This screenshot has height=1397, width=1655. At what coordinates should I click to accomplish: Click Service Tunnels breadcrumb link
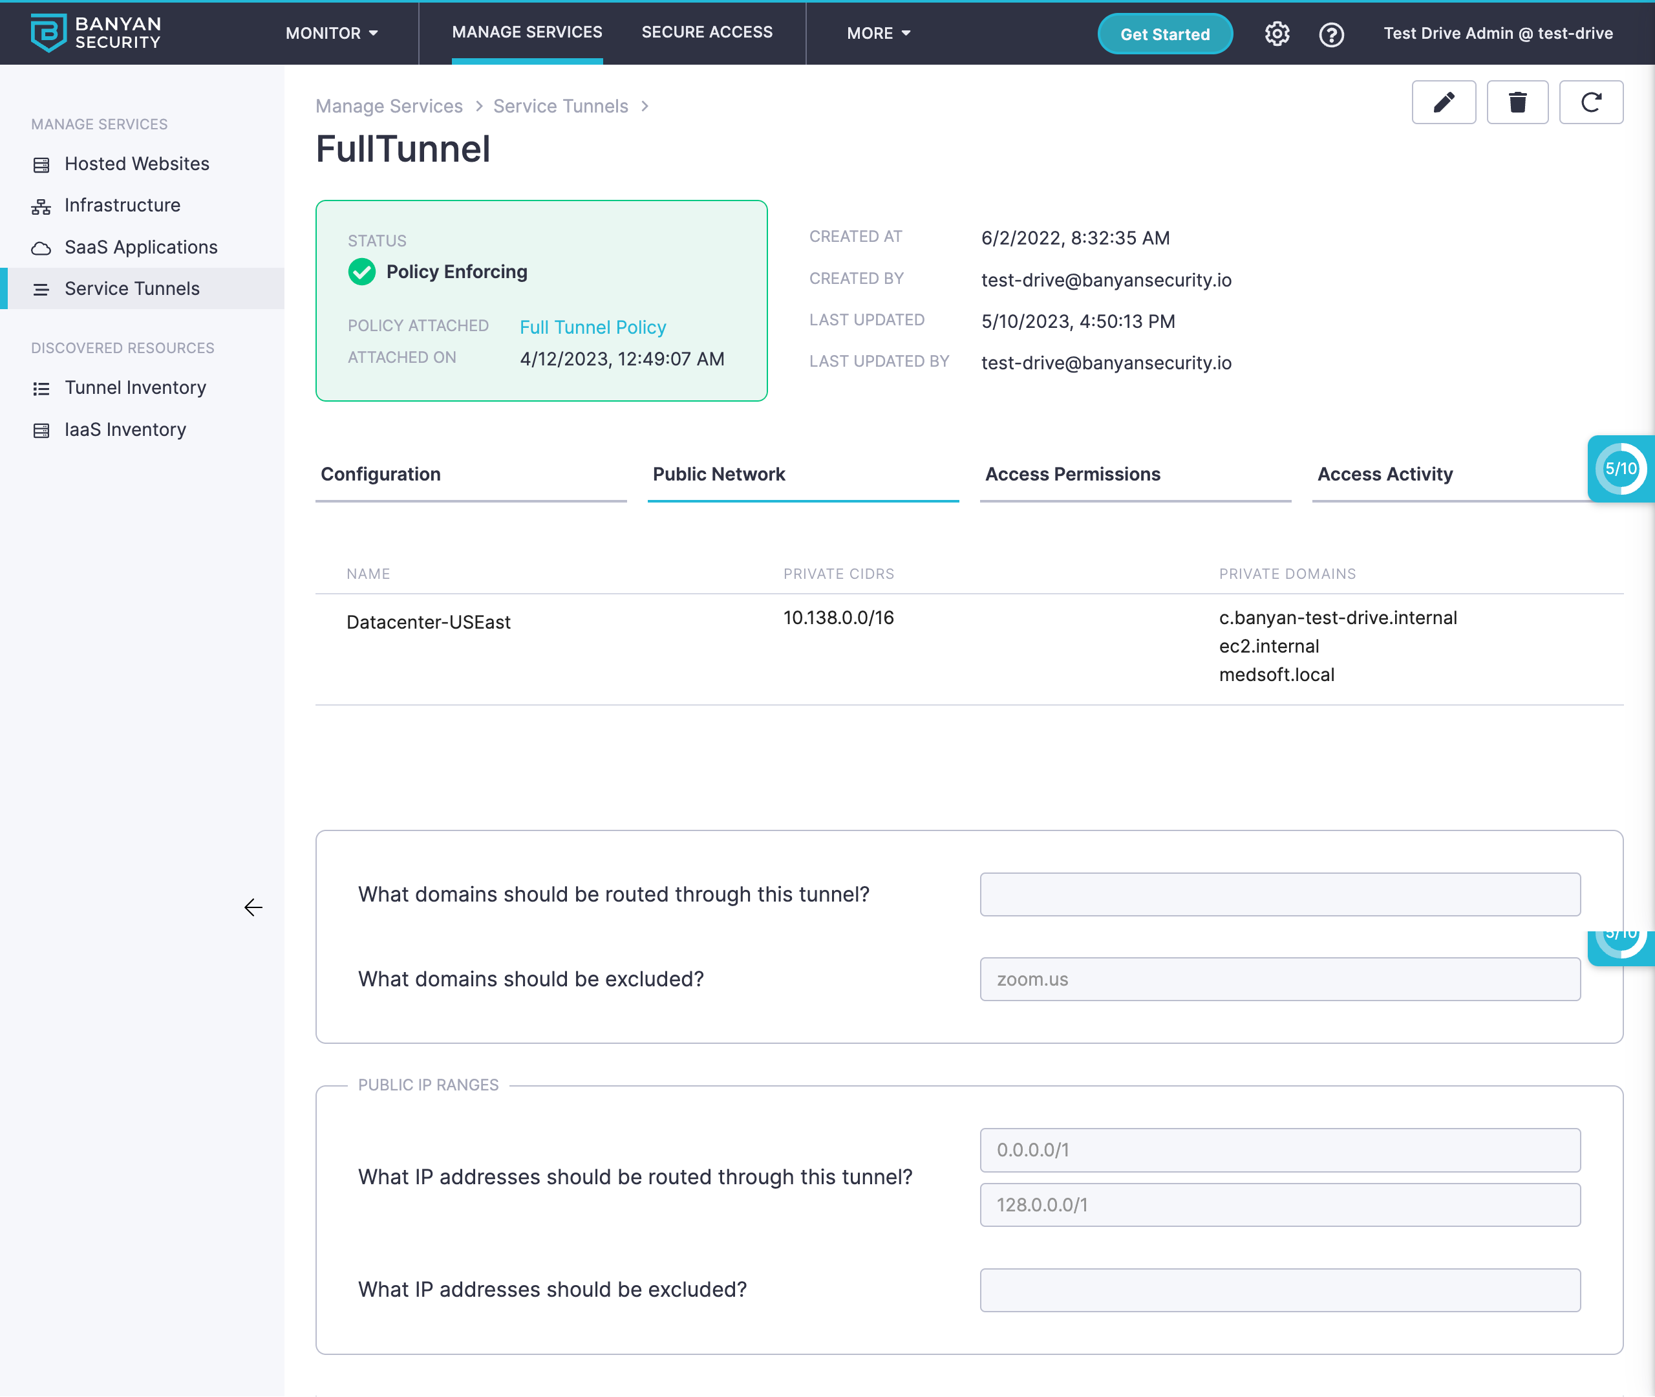[561, 106]
